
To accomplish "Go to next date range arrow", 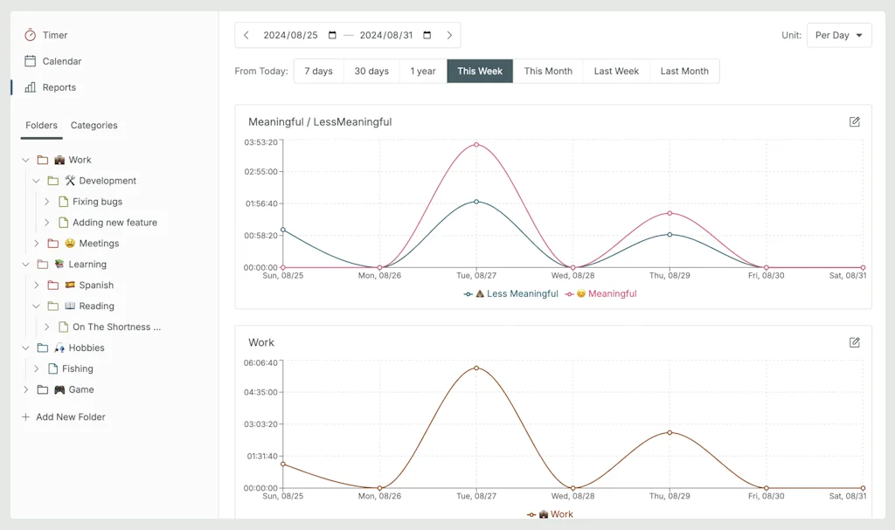I will [x=449, y=36].
